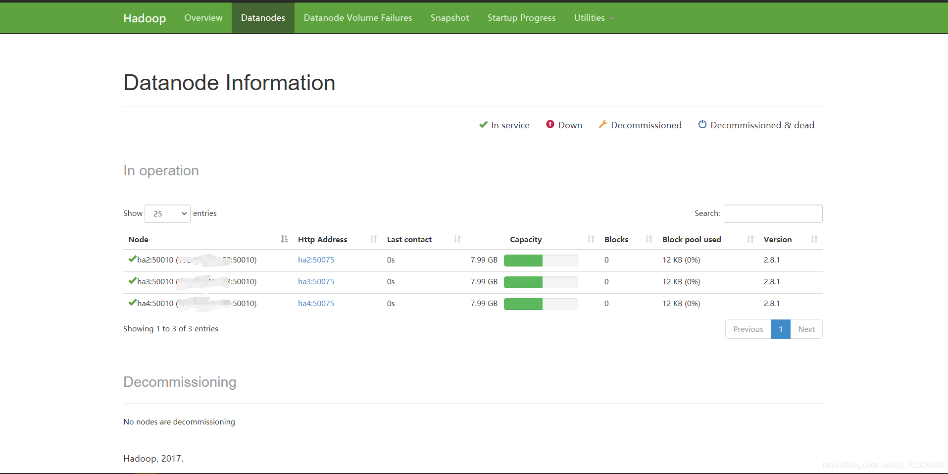The height and width of the screenshot is (474, 948).
Task: Click the 0s last contact for ha2
Action: point(391,260)
